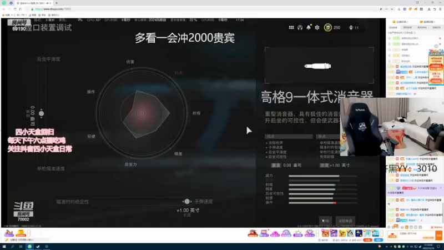Click the second gift icon in gift bar
Screen dimensions: 444x250
264,233
